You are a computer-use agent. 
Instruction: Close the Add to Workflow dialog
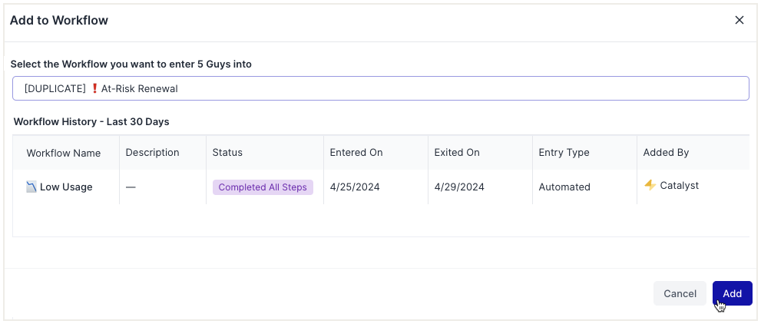tap(739, 20)
